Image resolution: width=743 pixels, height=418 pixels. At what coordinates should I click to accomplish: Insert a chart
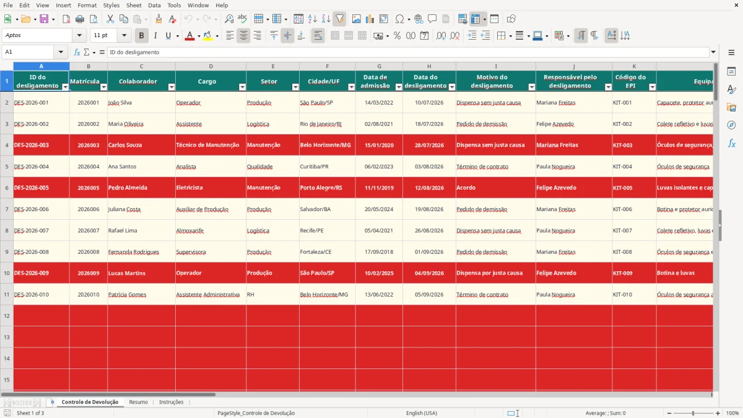coord(370,19)
